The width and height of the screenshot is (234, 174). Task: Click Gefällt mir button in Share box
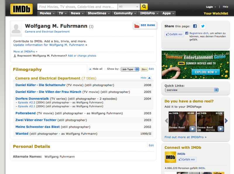pyautogui.click(x=174, y=34)
